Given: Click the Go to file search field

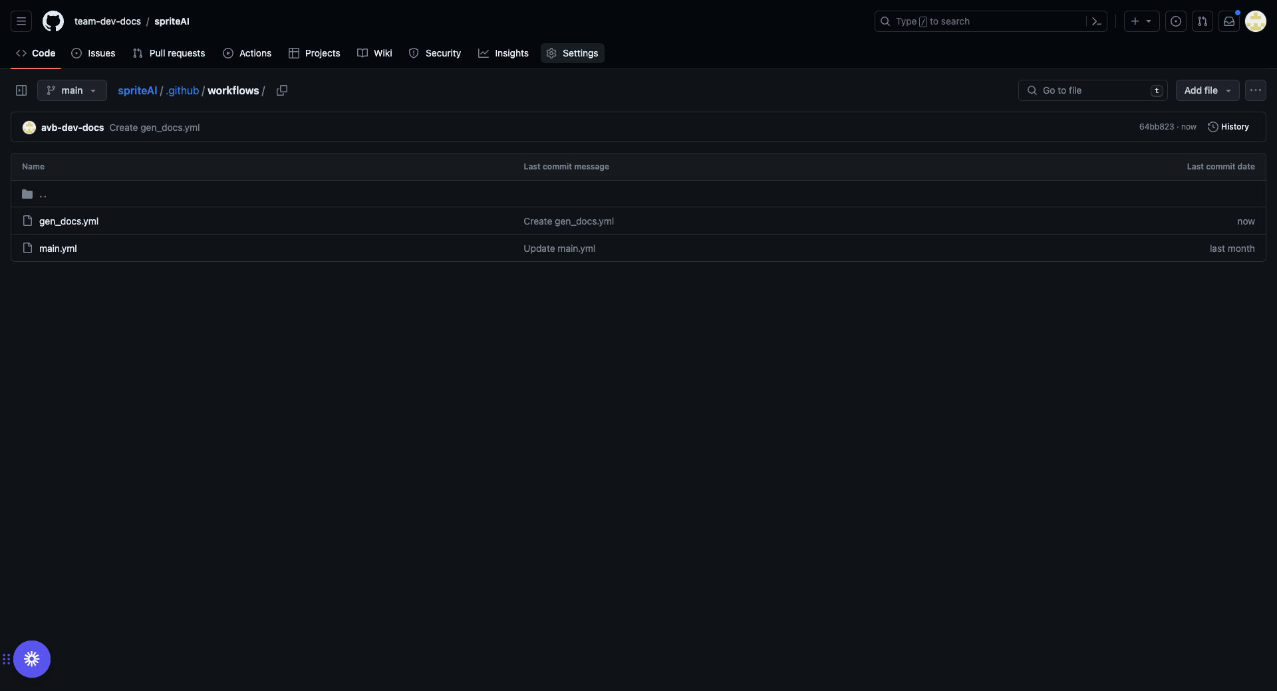Looking at the screenshot, I should click(x=1092, y=90).
